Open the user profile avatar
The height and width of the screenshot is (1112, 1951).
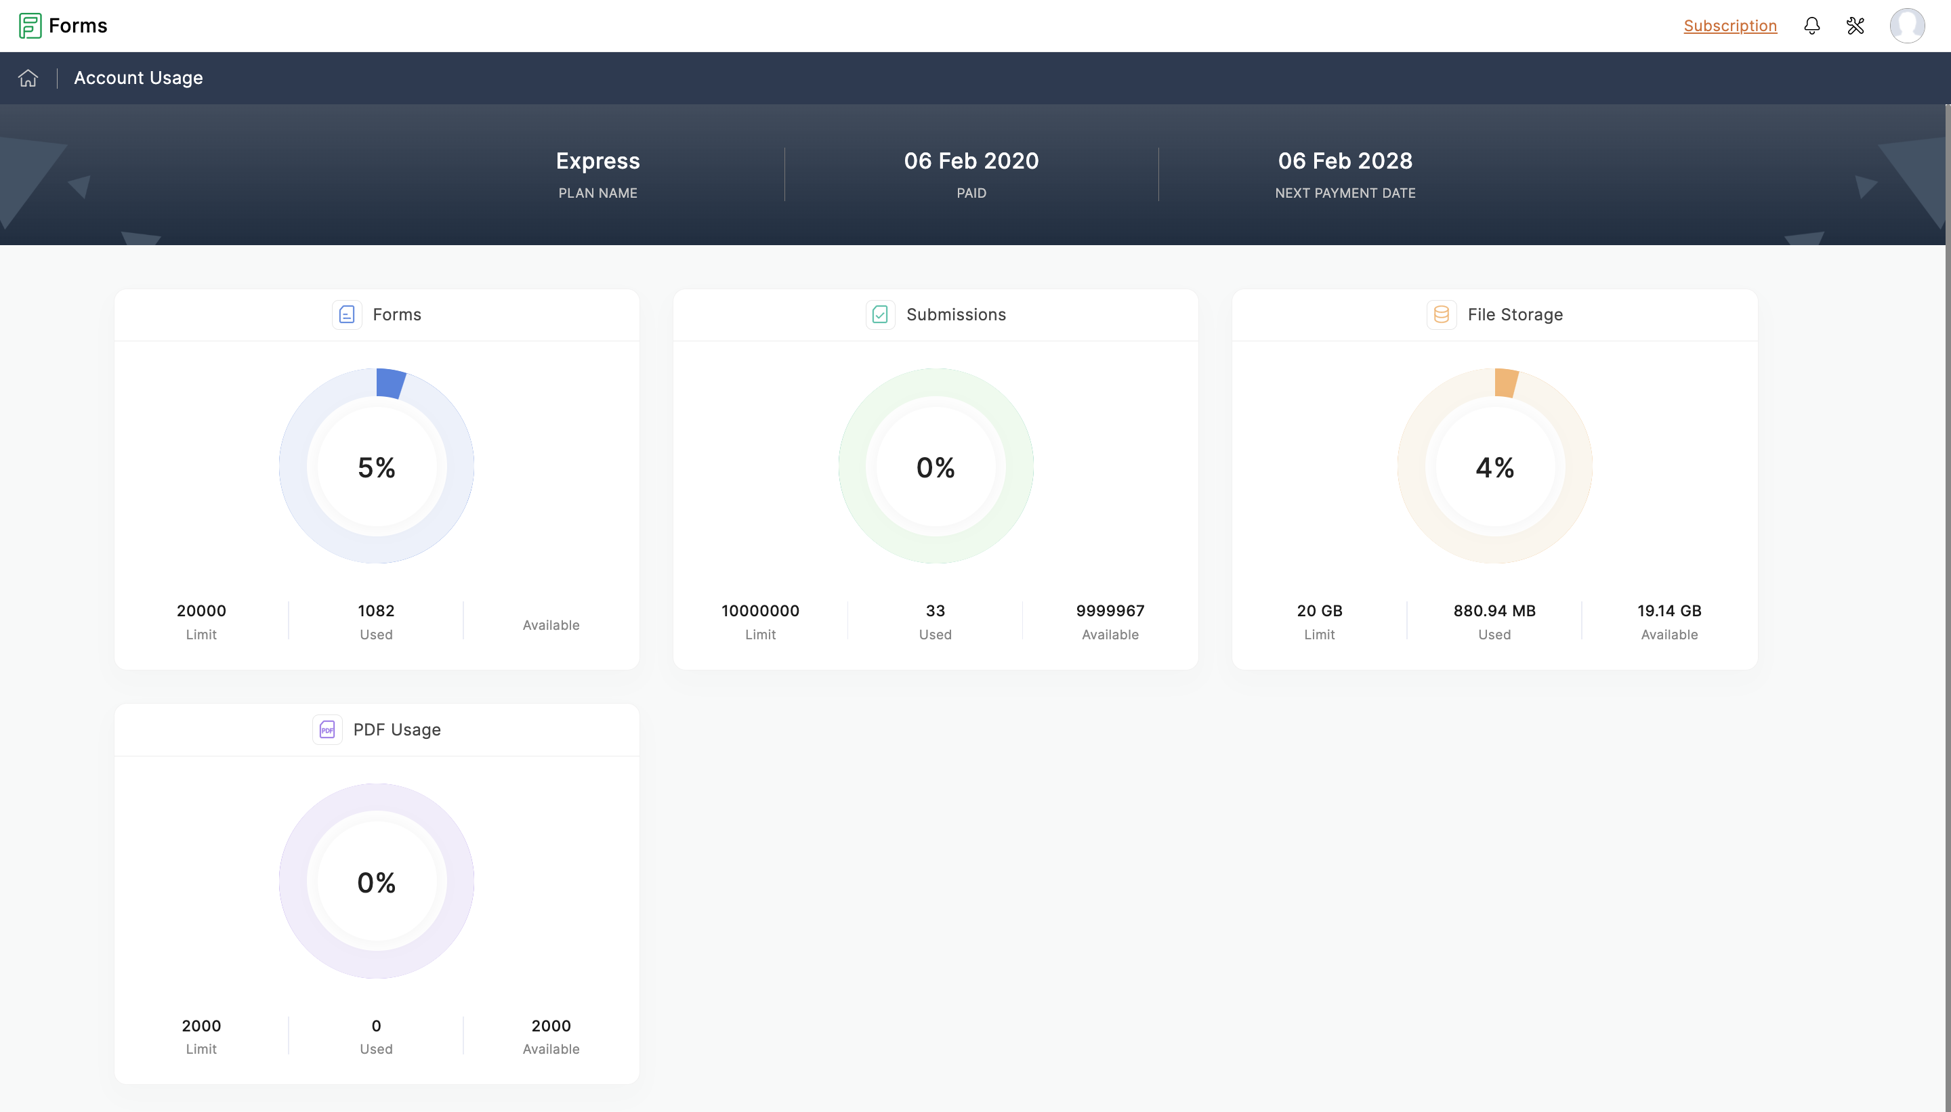coord(1907,26)
